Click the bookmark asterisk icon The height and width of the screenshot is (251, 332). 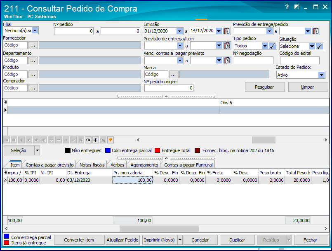point(96,140)
